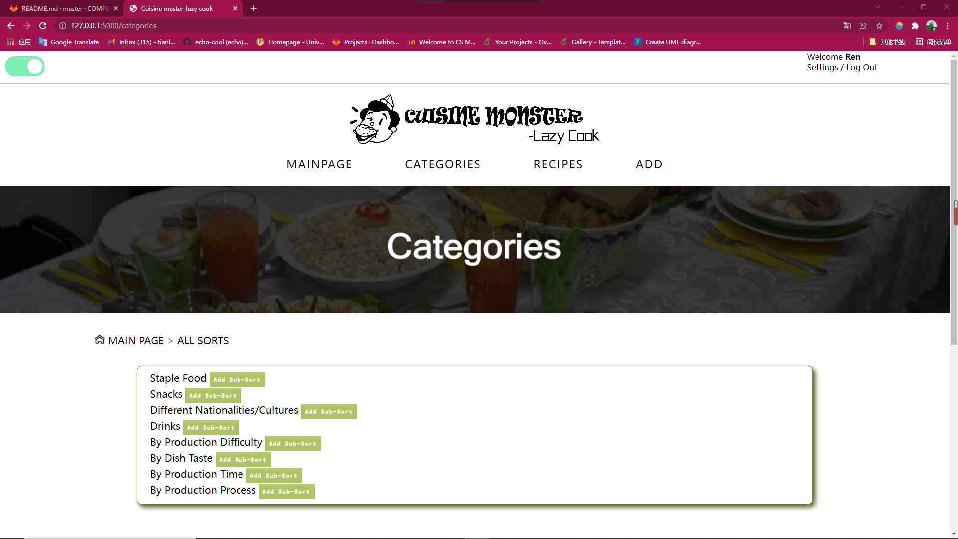This screenshot has height=539, width=958.
Task: Open the RECIPES navigation item
Action: point(558,164)
